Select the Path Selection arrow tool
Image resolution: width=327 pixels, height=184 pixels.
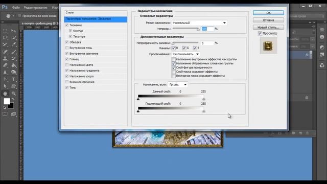click(x=5, y=86)
